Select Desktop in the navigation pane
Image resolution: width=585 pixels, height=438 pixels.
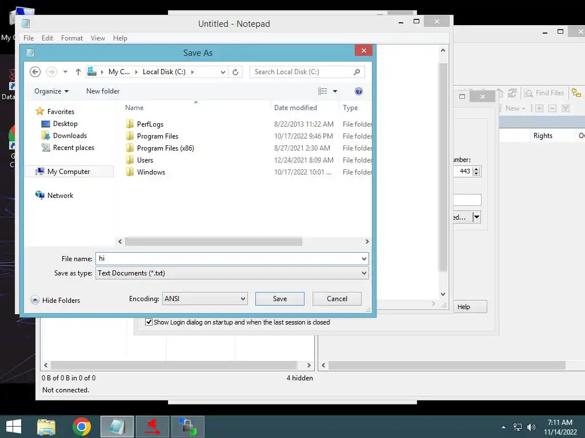[59, 124]
